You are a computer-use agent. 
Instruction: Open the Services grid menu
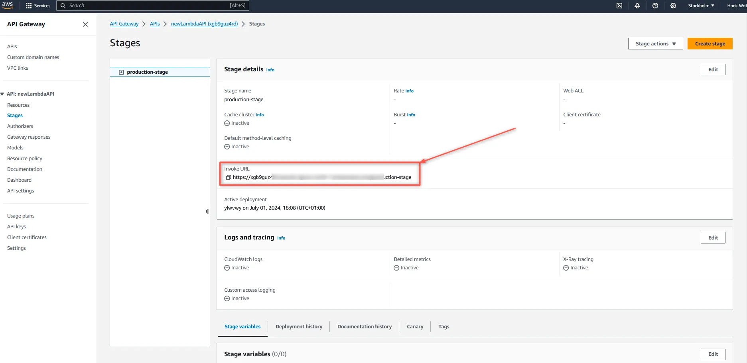coord(38,6)
